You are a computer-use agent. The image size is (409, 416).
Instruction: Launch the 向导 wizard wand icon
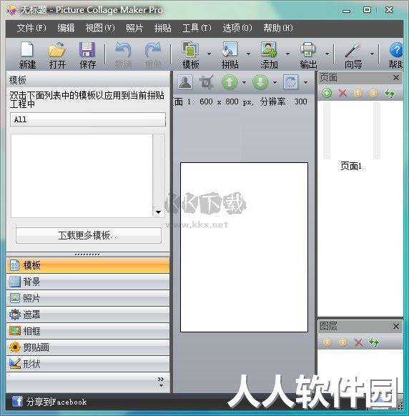(353, 49)
